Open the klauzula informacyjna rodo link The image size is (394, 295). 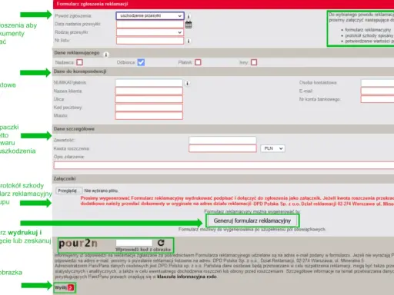[187, 277]
